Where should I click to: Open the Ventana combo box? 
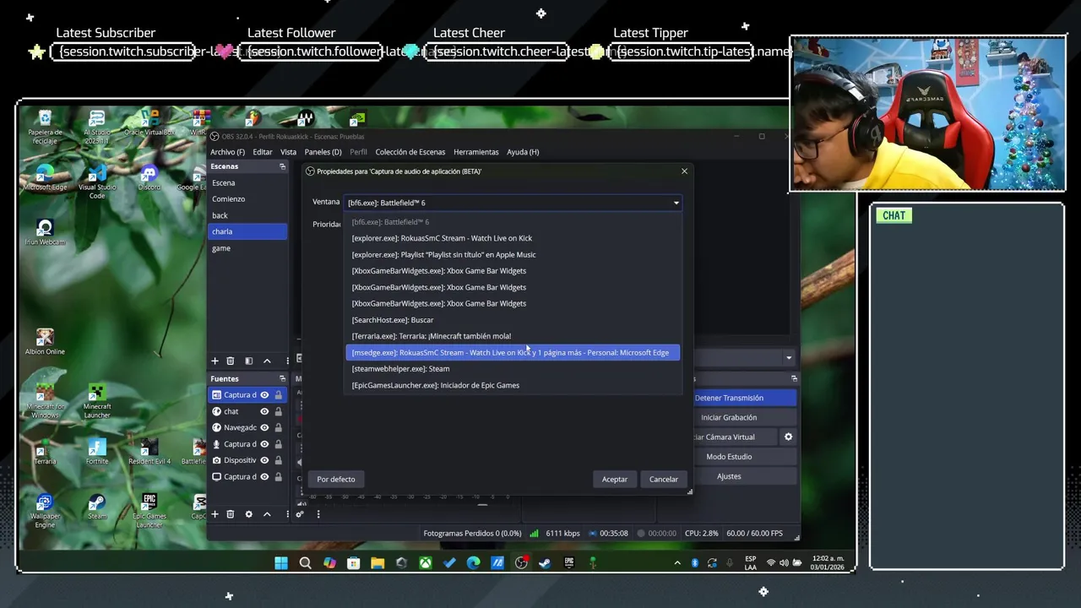tap(513, 203)
